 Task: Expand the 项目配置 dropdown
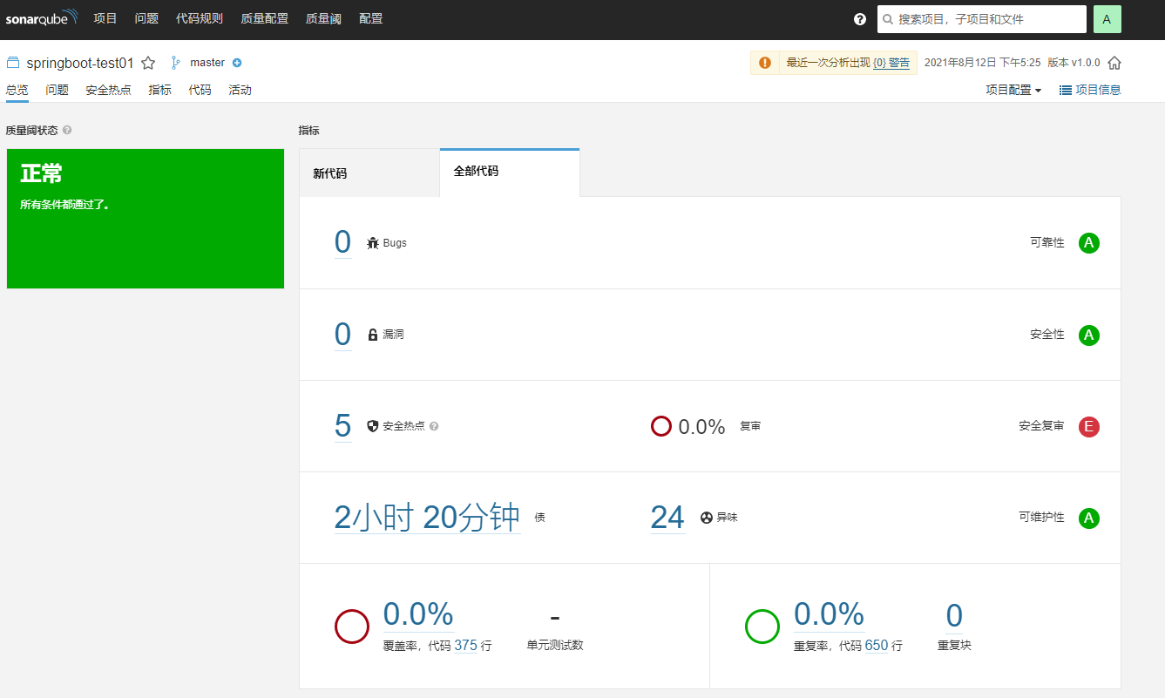coord(1014,90)
